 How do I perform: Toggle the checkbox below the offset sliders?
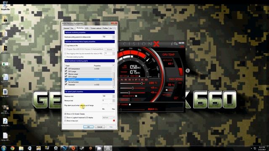[136, 96]
